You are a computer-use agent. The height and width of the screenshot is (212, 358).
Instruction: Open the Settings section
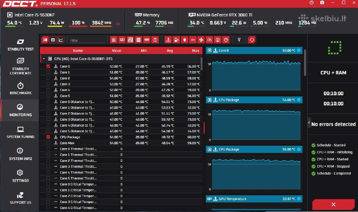pyautogui.click(x=21, y=176)
